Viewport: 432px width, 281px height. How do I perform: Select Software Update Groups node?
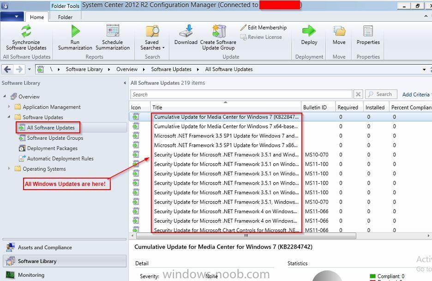point(55,138)
